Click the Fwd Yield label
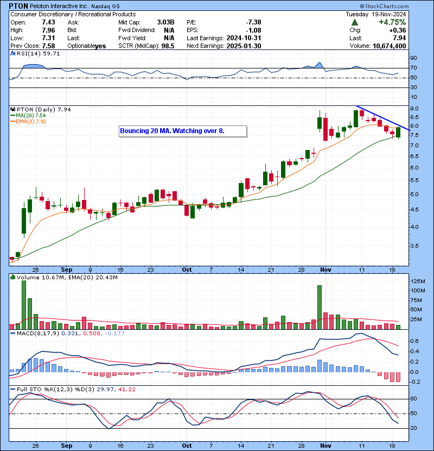Viewport: 434px width, 451px height. point(132,38)
